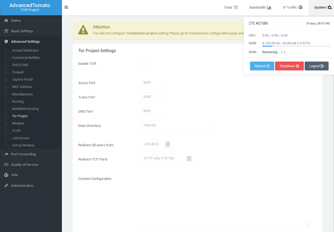Go to Miscellaneous page
Viewport: 334px width, 232px height.
(x=22, y=94)
